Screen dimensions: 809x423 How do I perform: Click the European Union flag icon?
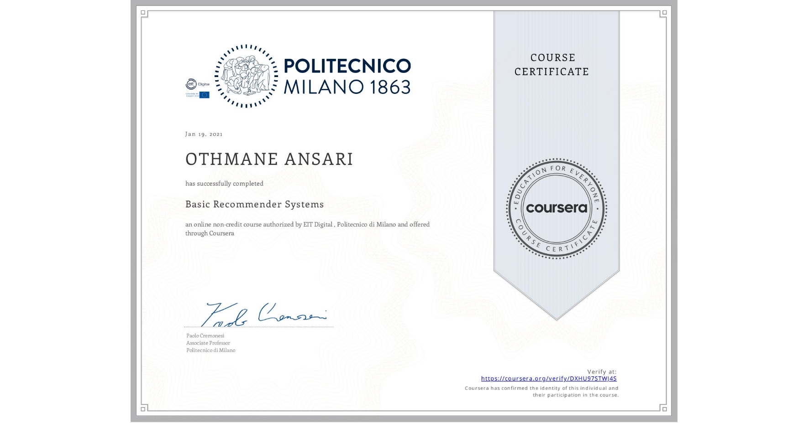pos(205,95)
